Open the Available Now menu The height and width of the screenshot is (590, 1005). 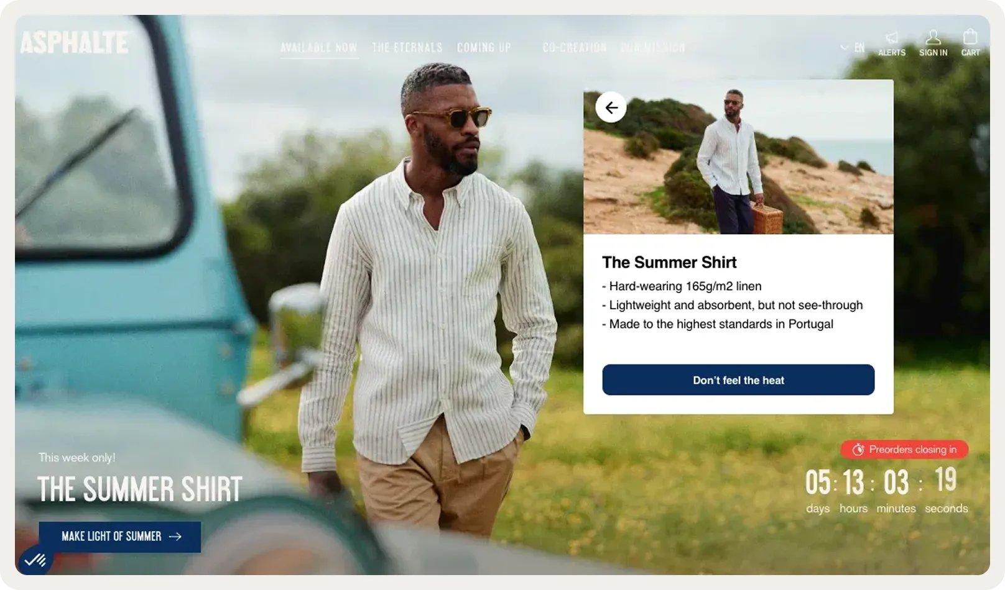click(319, 48)
